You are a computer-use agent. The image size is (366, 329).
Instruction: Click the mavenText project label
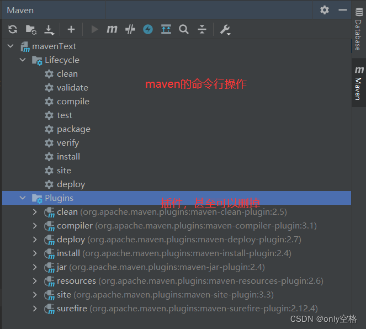[x=54, y=46]
